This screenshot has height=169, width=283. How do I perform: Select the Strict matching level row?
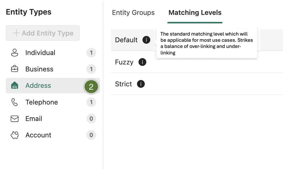pyautogui.click(x=197, y=84)
